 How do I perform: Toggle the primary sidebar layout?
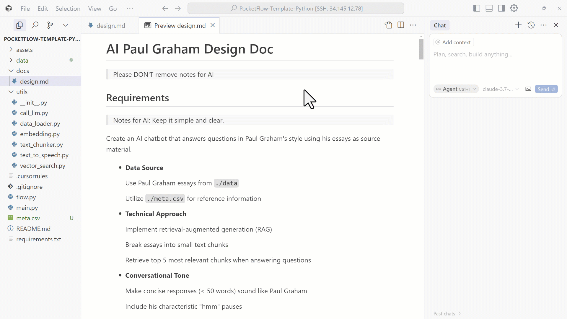[477, 9]
